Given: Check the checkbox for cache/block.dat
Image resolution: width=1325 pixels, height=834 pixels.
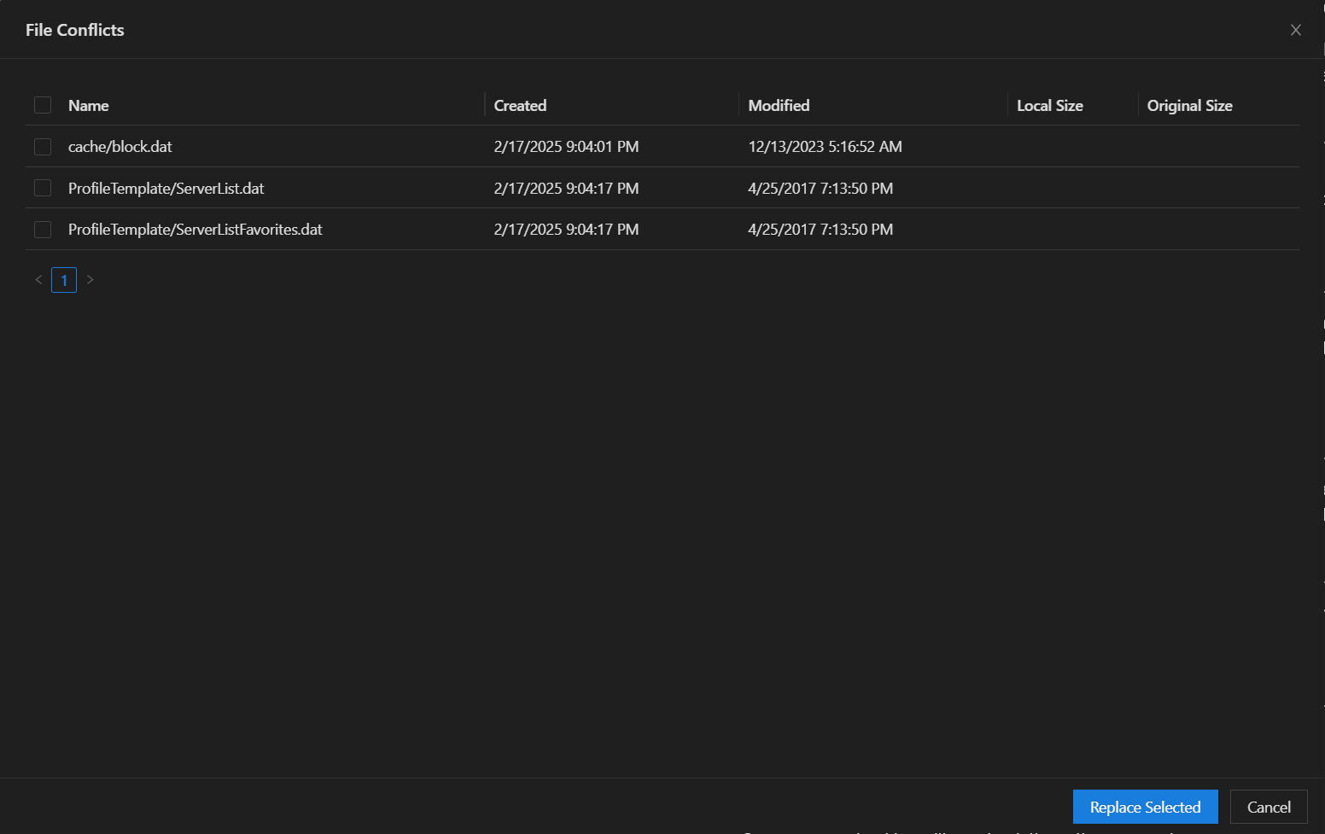Looking at the screenshot, I should (43, 146).
